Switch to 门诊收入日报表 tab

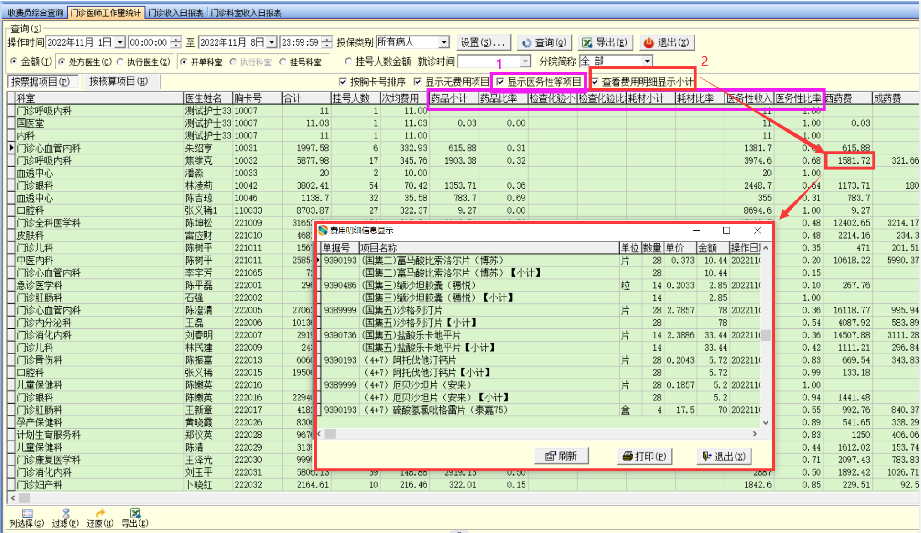176,13
